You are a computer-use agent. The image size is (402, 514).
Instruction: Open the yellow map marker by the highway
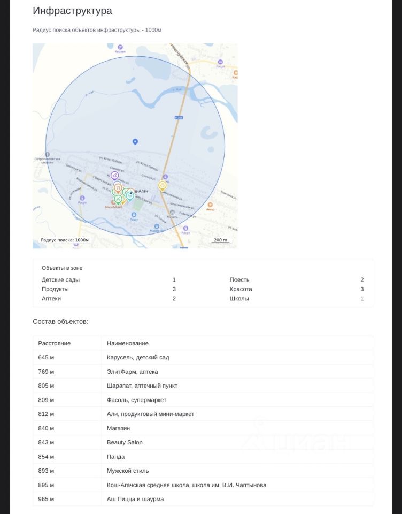coord(163,186)
